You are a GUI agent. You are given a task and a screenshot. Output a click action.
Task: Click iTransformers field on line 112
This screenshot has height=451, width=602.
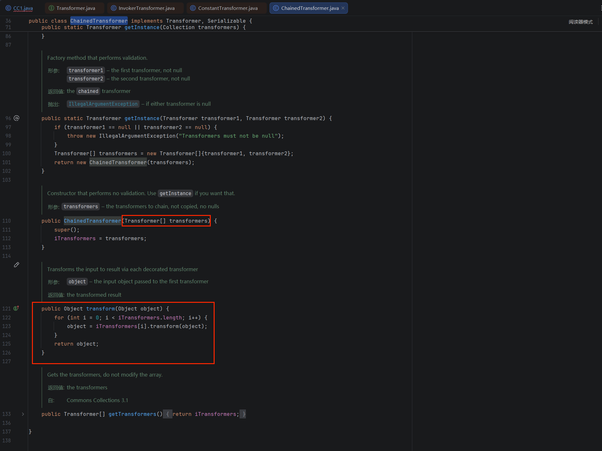tap(75, 238)
